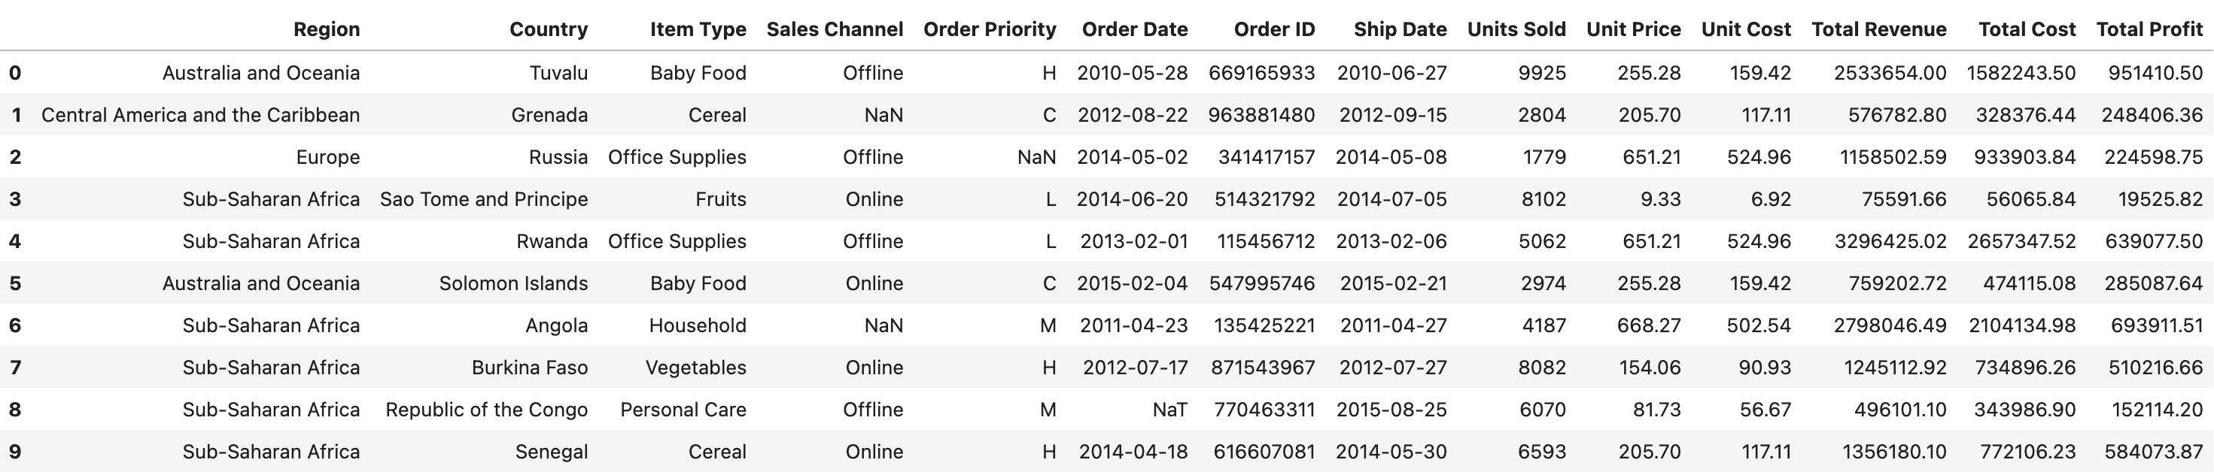Select row index 5
The width and height of the screenshot is (2214, 472).
(14, 283)
